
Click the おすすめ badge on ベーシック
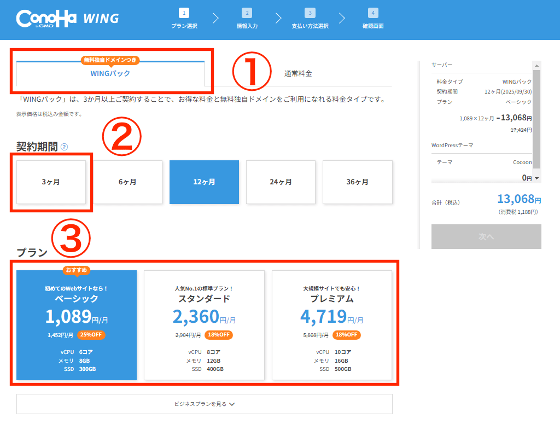[77, 270]
